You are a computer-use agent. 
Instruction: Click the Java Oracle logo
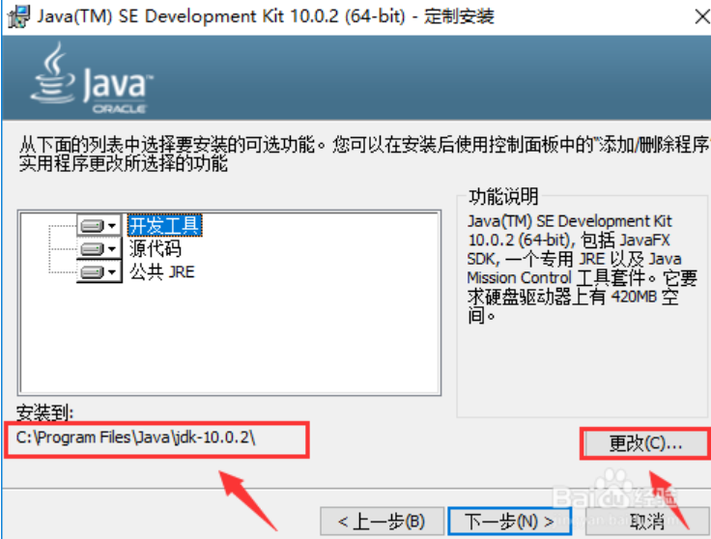92,77
